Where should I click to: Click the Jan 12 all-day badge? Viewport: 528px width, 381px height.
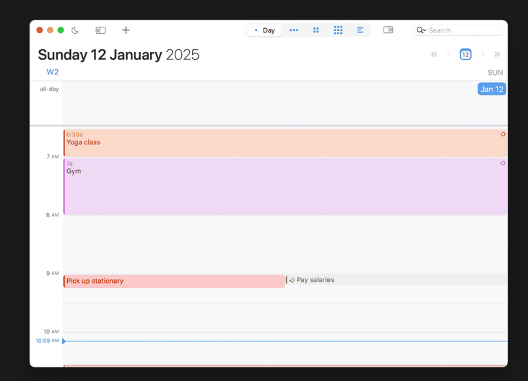point(492,89)
